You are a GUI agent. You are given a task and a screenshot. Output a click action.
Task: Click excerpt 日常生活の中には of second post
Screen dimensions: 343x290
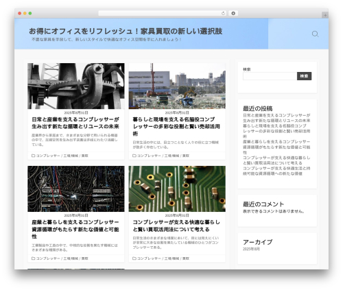(x=176, y=145)
